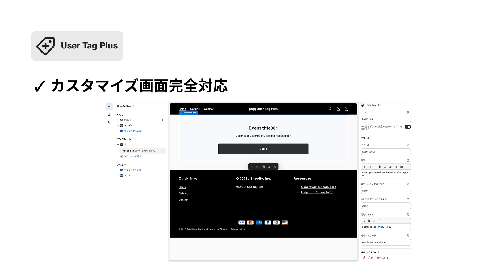Connect dynamic source for 成功メッセージ
The height and width of the screenshot is (278, 494).
[408, 236]
